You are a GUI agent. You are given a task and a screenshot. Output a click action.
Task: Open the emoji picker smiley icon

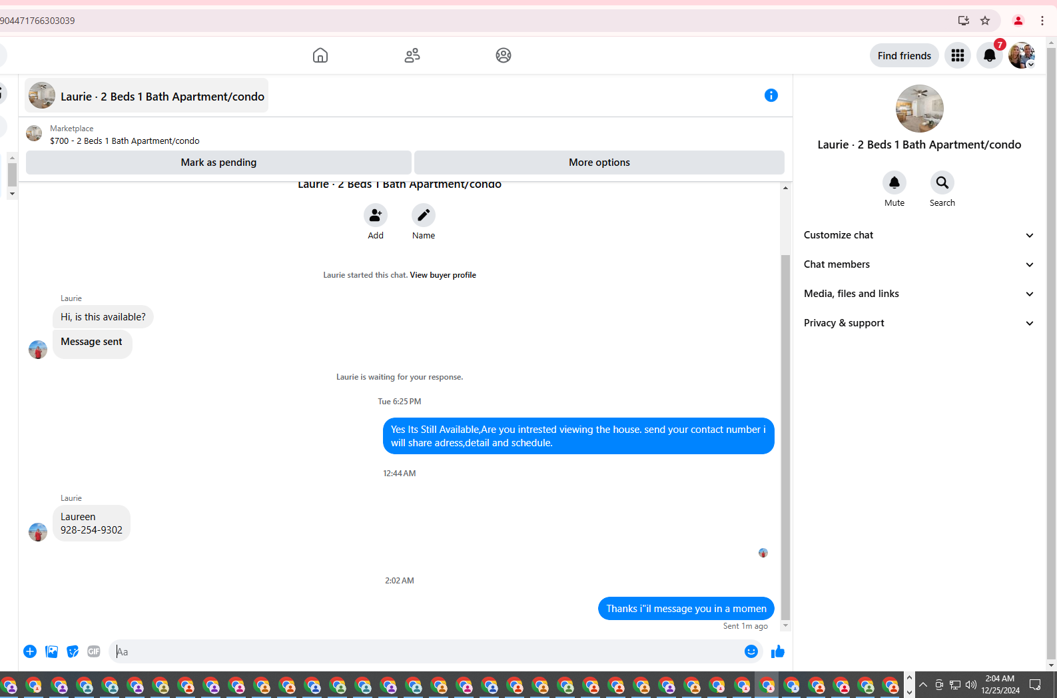(x=751, y=651)
